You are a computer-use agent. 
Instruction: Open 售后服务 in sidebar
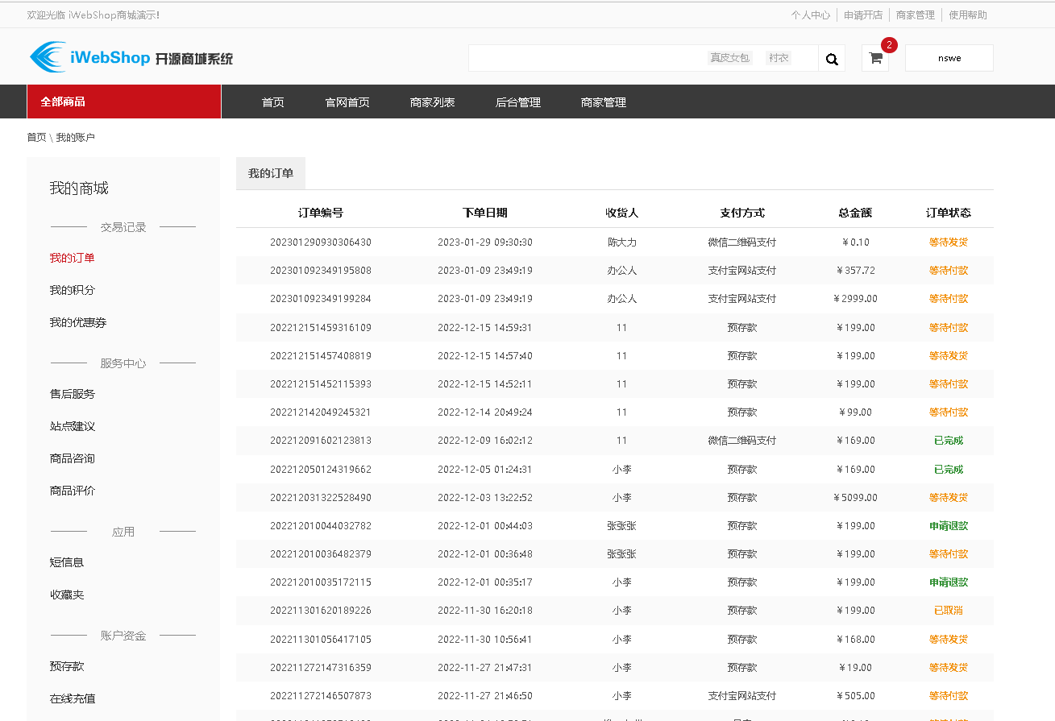[73, 394]
